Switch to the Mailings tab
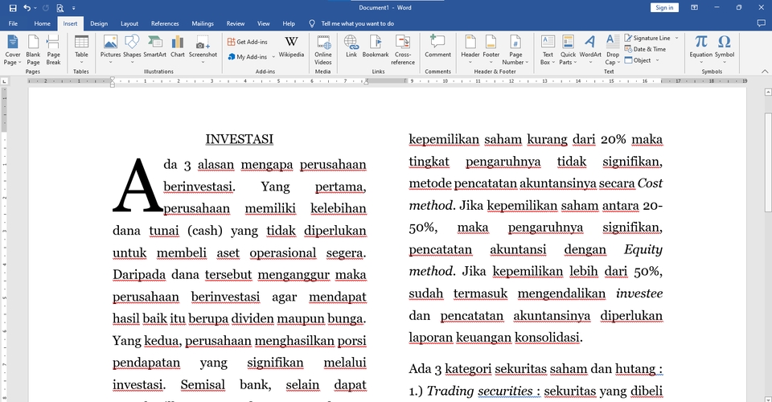The width and height of the screenshot is (772, 402). tap(203, 23)
